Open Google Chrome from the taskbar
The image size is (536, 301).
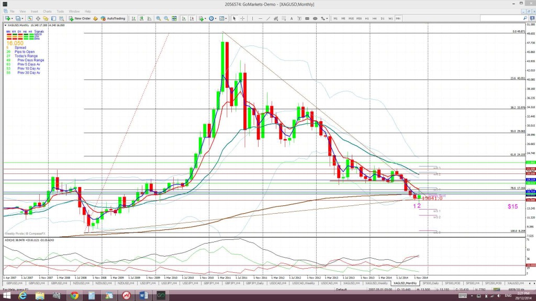point(74,296)
